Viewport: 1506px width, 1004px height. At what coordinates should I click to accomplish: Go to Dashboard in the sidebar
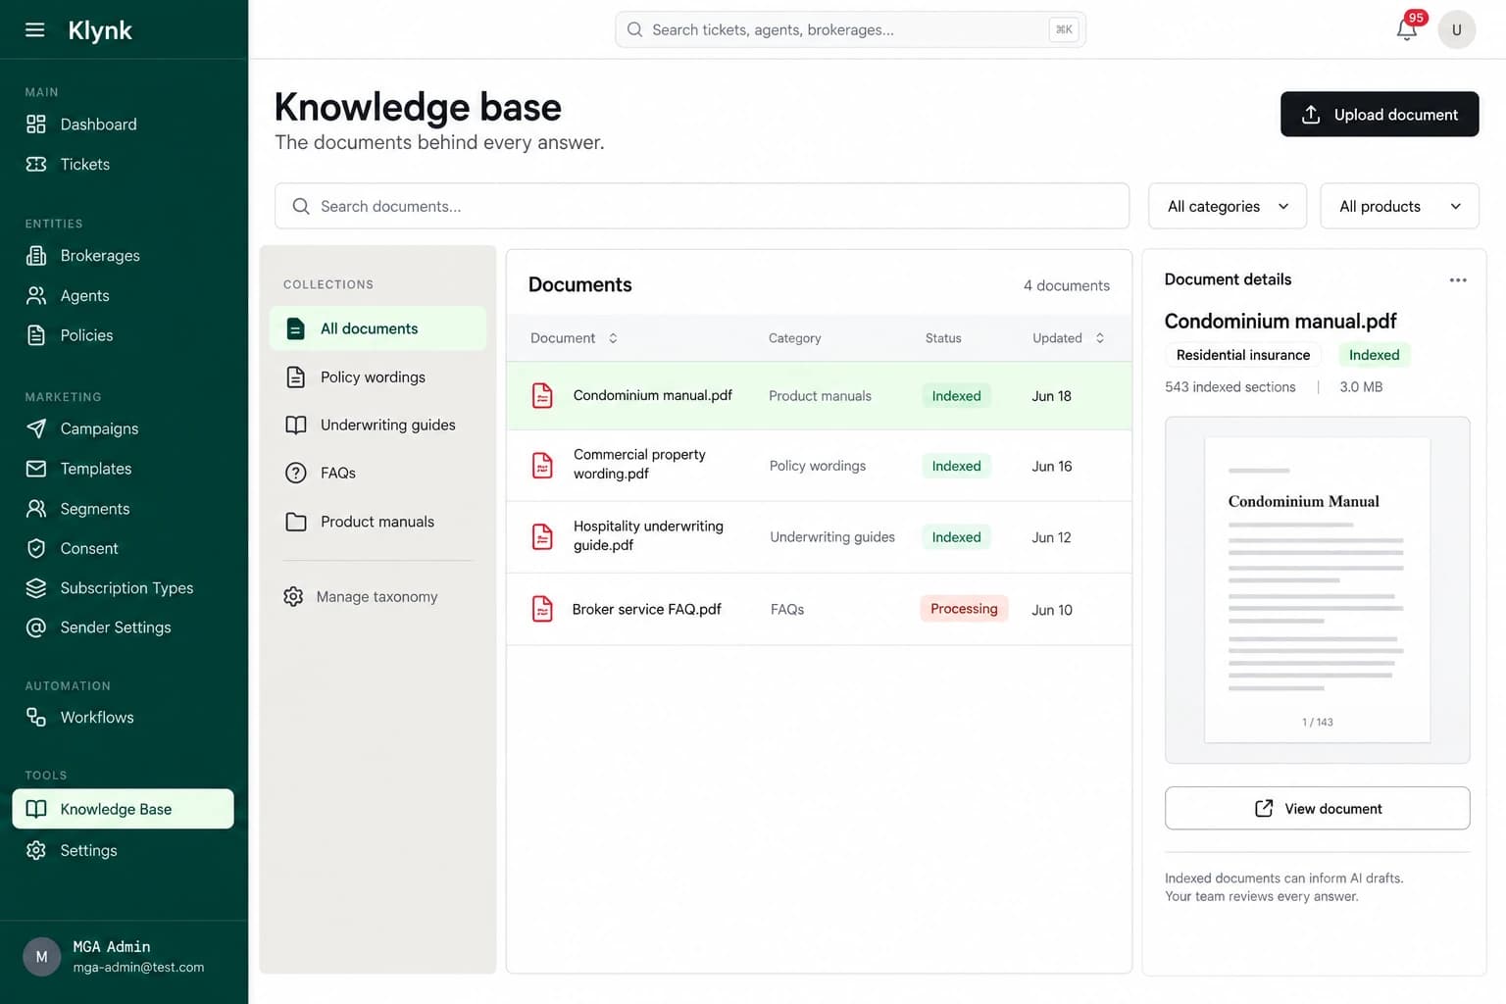(x=123, y=125)
